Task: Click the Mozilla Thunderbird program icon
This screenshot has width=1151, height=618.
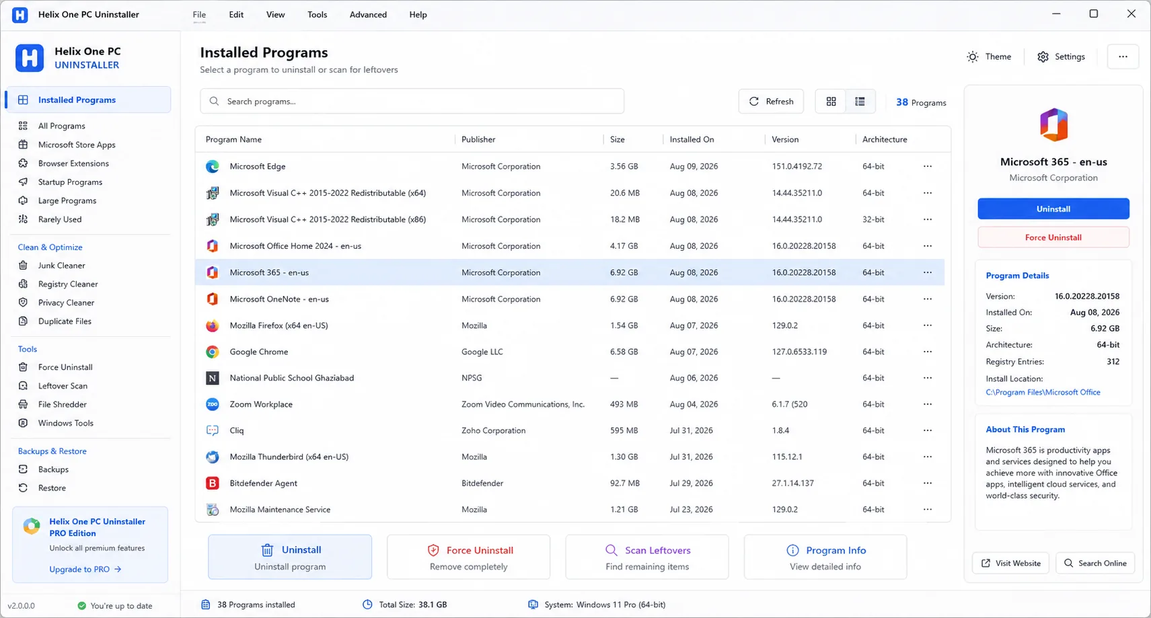Action: click(x=213, y=457)
